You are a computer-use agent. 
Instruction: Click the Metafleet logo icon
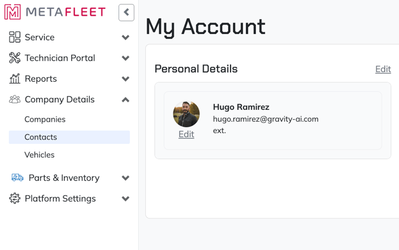[13, 12]
